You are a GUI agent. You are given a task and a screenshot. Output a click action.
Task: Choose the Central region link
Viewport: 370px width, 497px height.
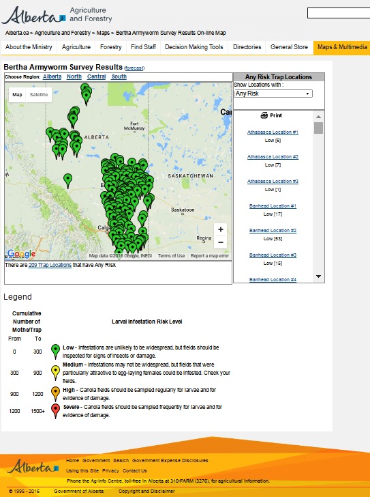click(x=97, y=76)
